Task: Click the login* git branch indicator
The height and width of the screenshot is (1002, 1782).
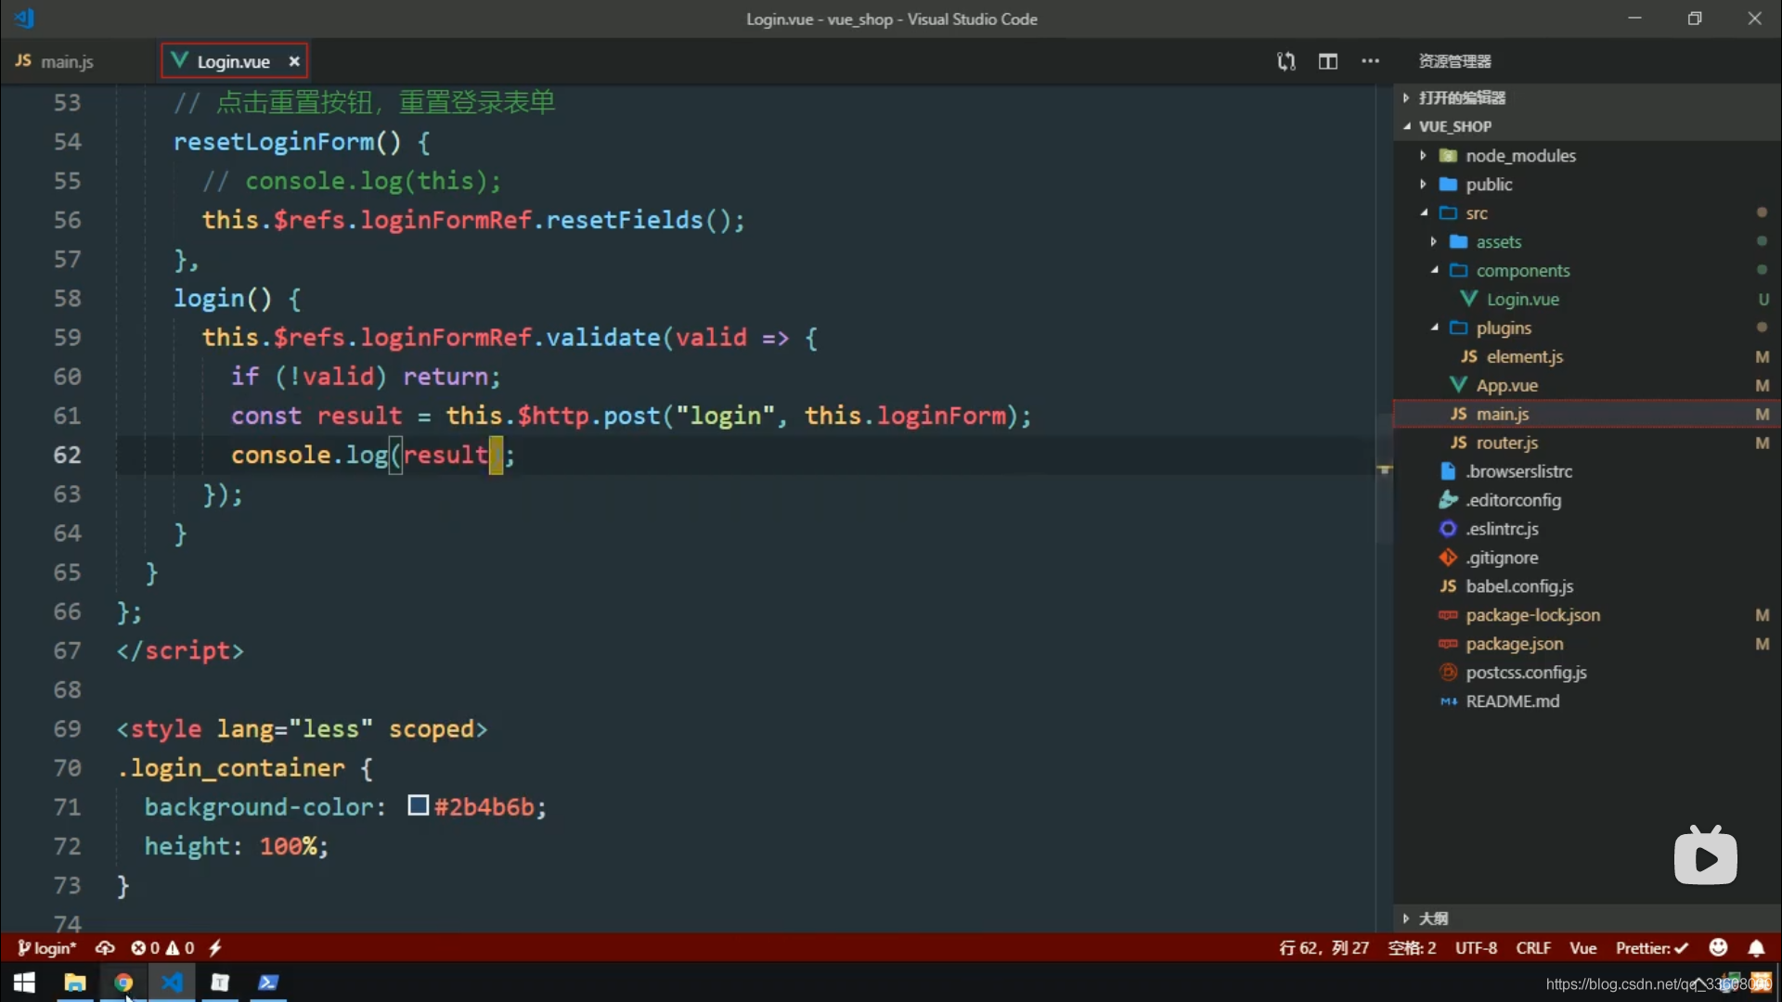Action: (x=46, y=948)
